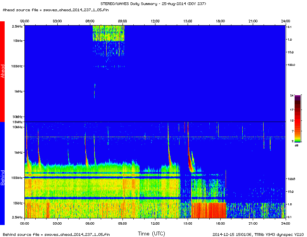
Task: Click the 24 label on color scale
Action: [x=292, y=95]
